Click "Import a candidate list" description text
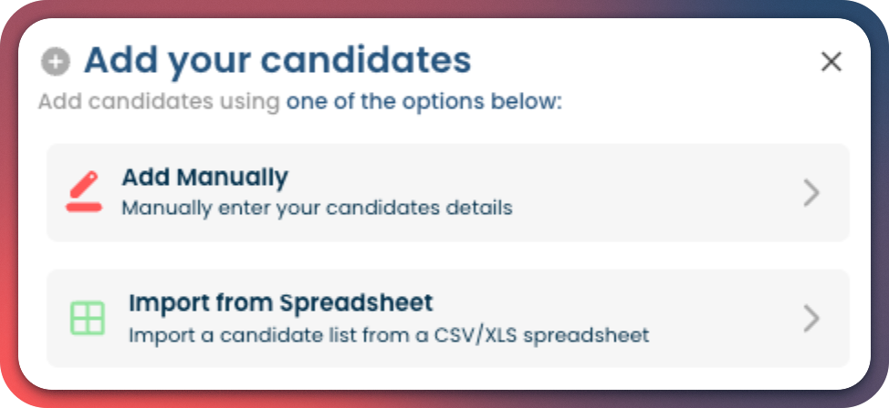This screenshot has height=408, width=889. [x=274, y=335]
